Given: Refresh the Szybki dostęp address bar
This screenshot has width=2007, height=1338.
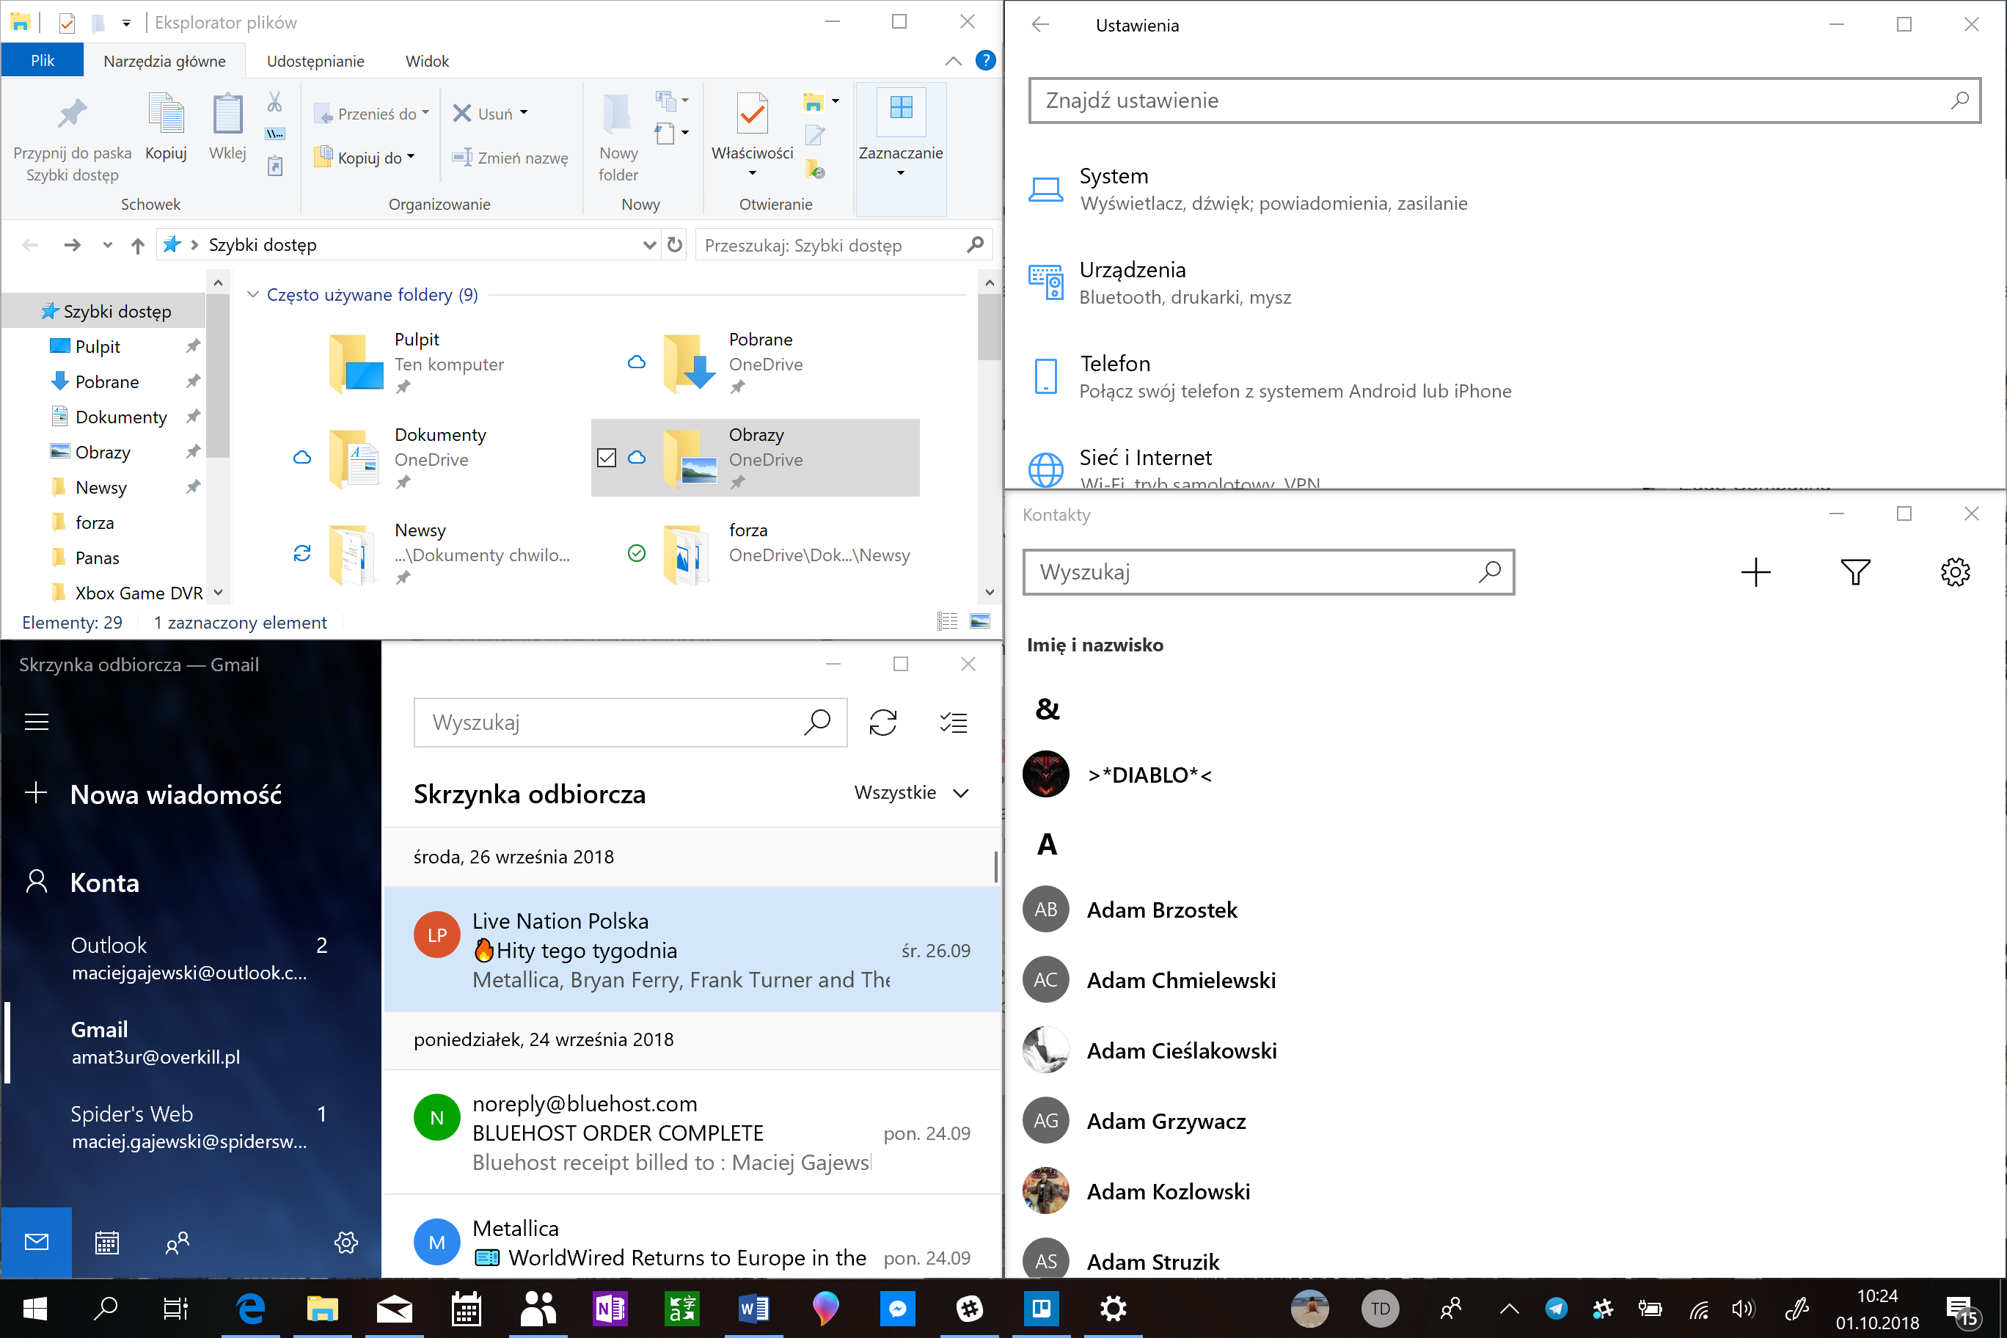Looking at the screenshot, I should coord(675,245).
